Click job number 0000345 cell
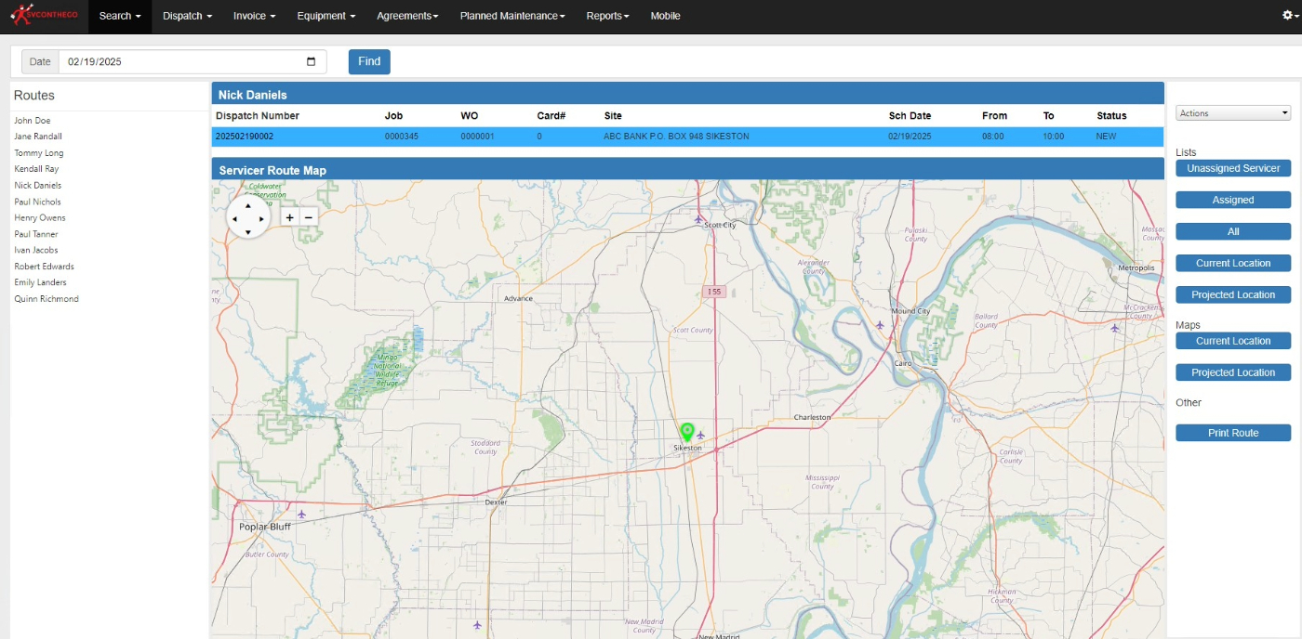 402,137
